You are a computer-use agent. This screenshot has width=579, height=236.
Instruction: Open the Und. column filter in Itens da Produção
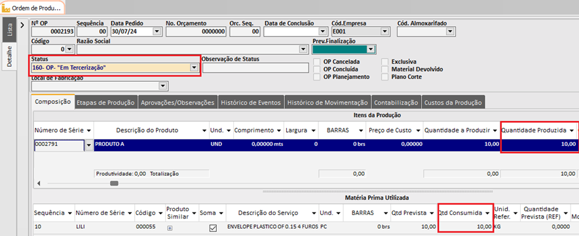229,131
